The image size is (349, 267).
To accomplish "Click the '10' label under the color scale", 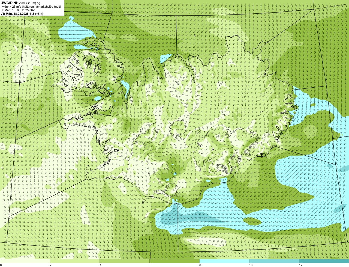I will [250, 265].
